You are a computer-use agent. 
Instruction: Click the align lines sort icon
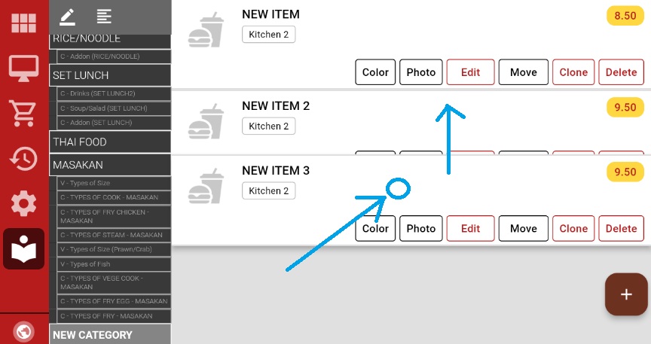tap(104, 16)
